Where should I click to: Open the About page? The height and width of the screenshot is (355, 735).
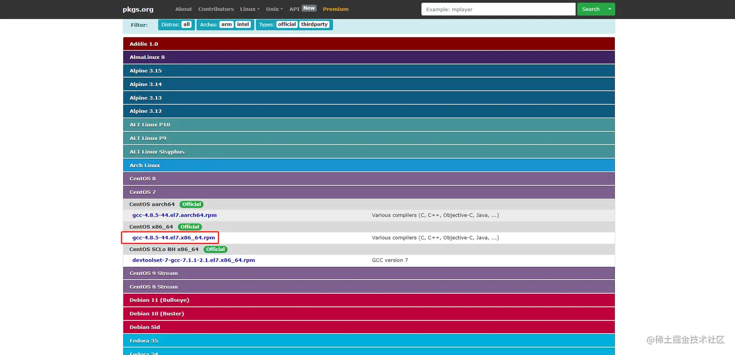click(184, 9)
